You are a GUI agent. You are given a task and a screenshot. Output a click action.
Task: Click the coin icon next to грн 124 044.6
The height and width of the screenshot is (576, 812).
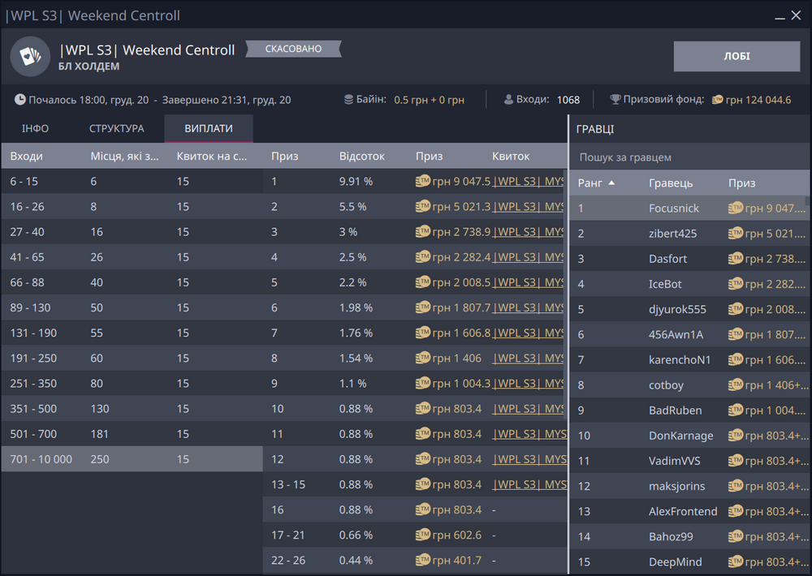pos(718,100)
